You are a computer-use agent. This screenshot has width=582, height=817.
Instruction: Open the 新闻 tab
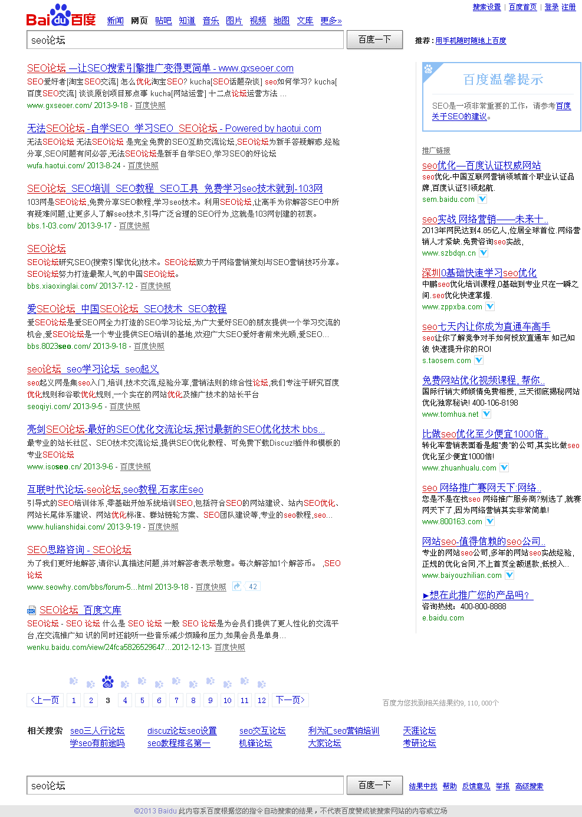[x=116, y=21]
